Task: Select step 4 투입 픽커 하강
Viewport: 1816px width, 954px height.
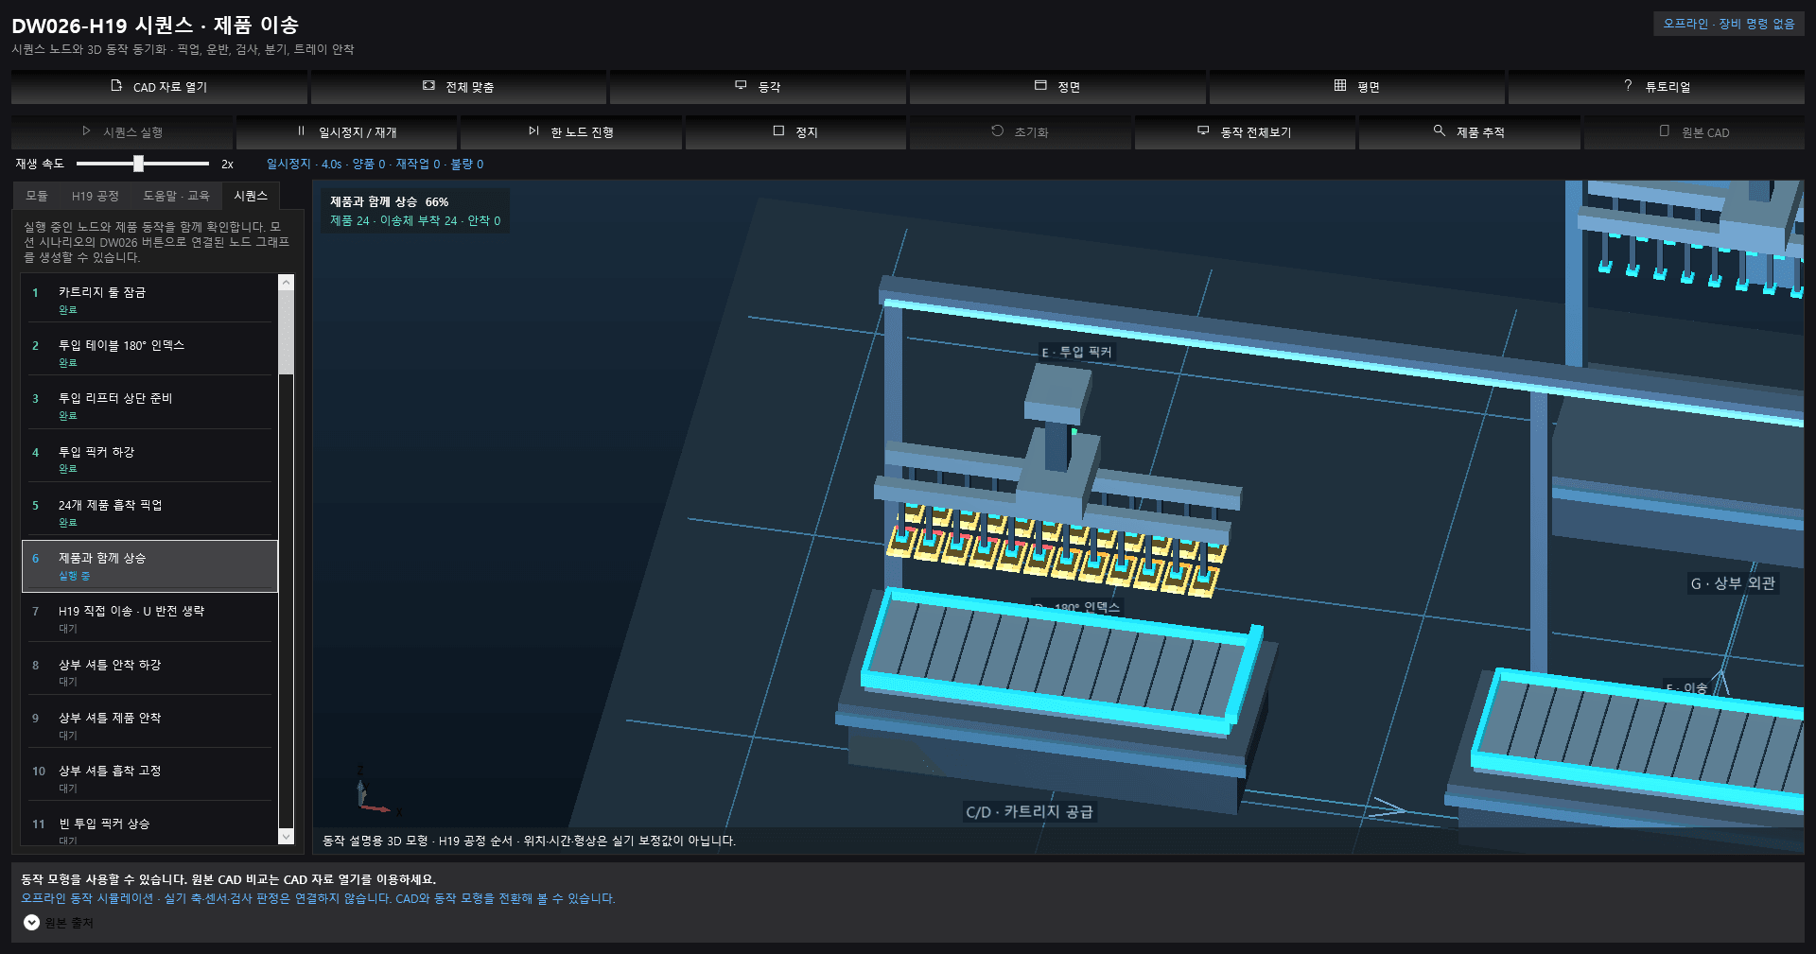Action: pyautogui.click(x=149, y=460)
